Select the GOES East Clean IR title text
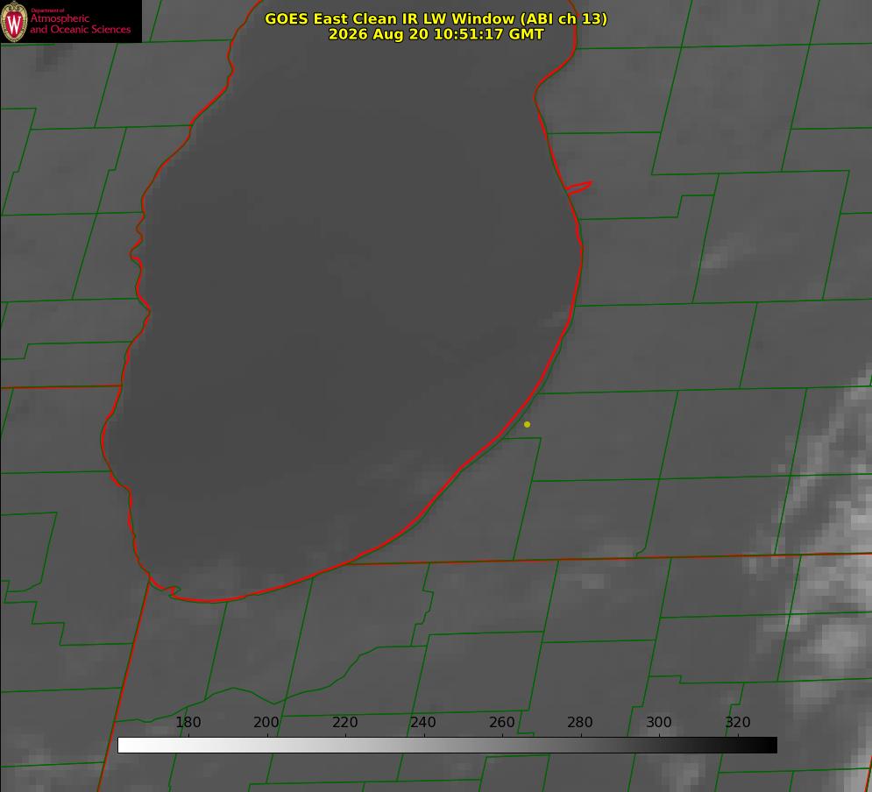 click(436, 18)
